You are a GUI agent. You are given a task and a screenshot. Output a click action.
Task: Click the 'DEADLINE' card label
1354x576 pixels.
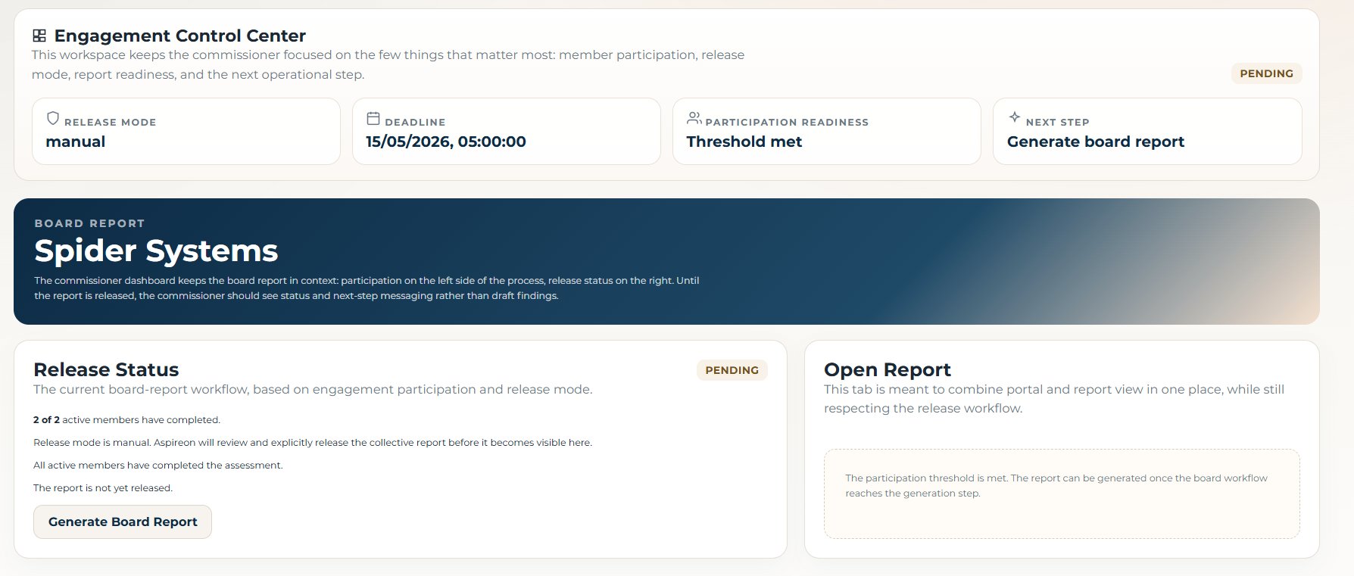click(415, 122)
